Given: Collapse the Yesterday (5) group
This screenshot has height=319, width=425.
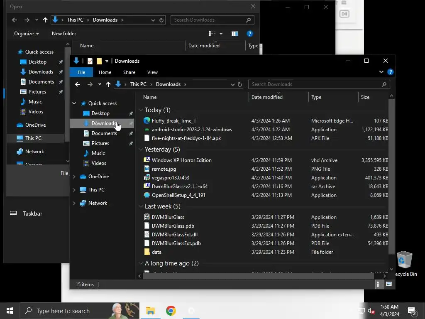Looking at the screenshot, I should click(x=141, y=150).
